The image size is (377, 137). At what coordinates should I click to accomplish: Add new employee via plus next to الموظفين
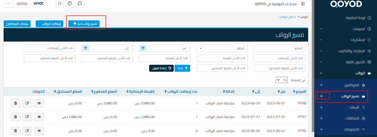point(321,85)
